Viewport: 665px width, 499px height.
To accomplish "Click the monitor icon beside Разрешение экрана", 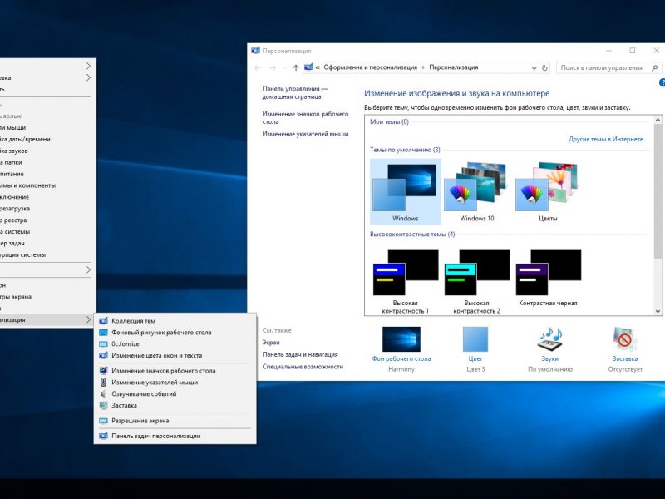I will click(103, 421).
